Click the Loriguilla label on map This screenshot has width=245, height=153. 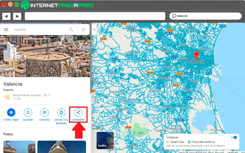(x=131, y=52)
